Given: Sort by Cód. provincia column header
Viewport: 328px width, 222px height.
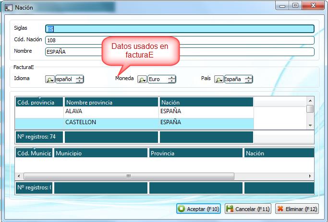Looking at the screenshot, I should pyautogui.click(x=39, y=102).
